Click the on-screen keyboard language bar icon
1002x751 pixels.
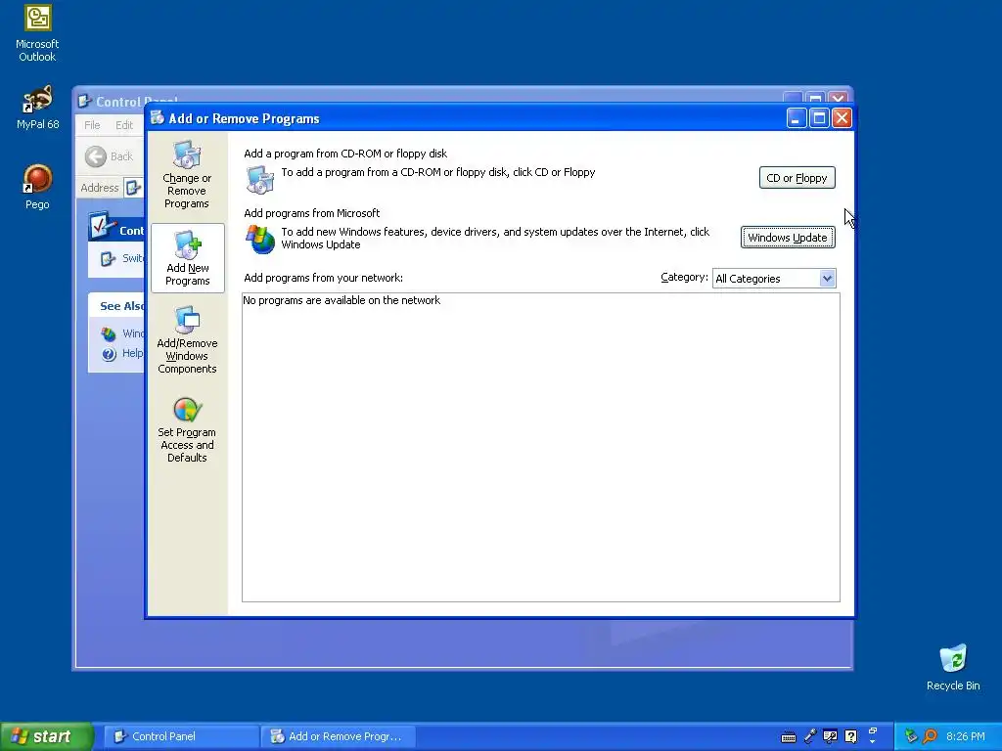click(x=789, y=737)
